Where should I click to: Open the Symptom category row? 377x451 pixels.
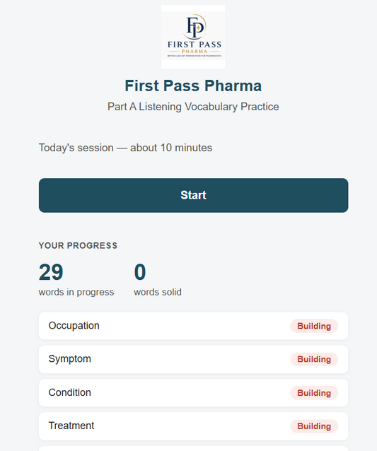[193, 359]
